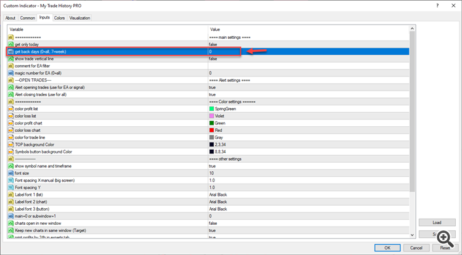Click 'true' value of 'Alert opening trades'
Viewport: 462px width, 255px height.
212,87
